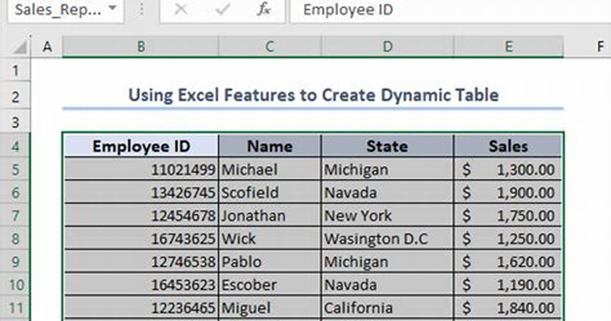Select sales cell $ 1,750.00
The width and height of the screenshot is (611, 321).
508,216
